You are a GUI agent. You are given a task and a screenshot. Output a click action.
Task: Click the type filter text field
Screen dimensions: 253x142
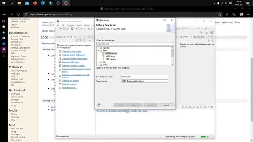(135, 44)
